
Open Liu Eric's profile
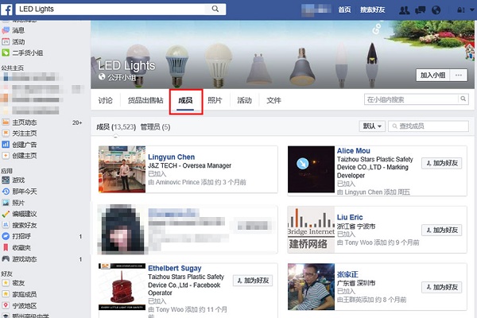click(350, 217)
